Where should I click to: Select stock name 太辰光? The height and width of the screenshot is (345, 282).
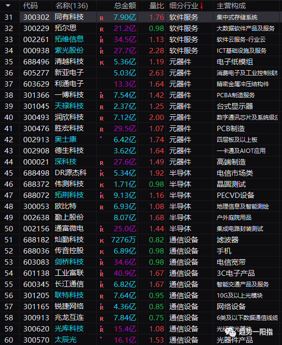66,340
